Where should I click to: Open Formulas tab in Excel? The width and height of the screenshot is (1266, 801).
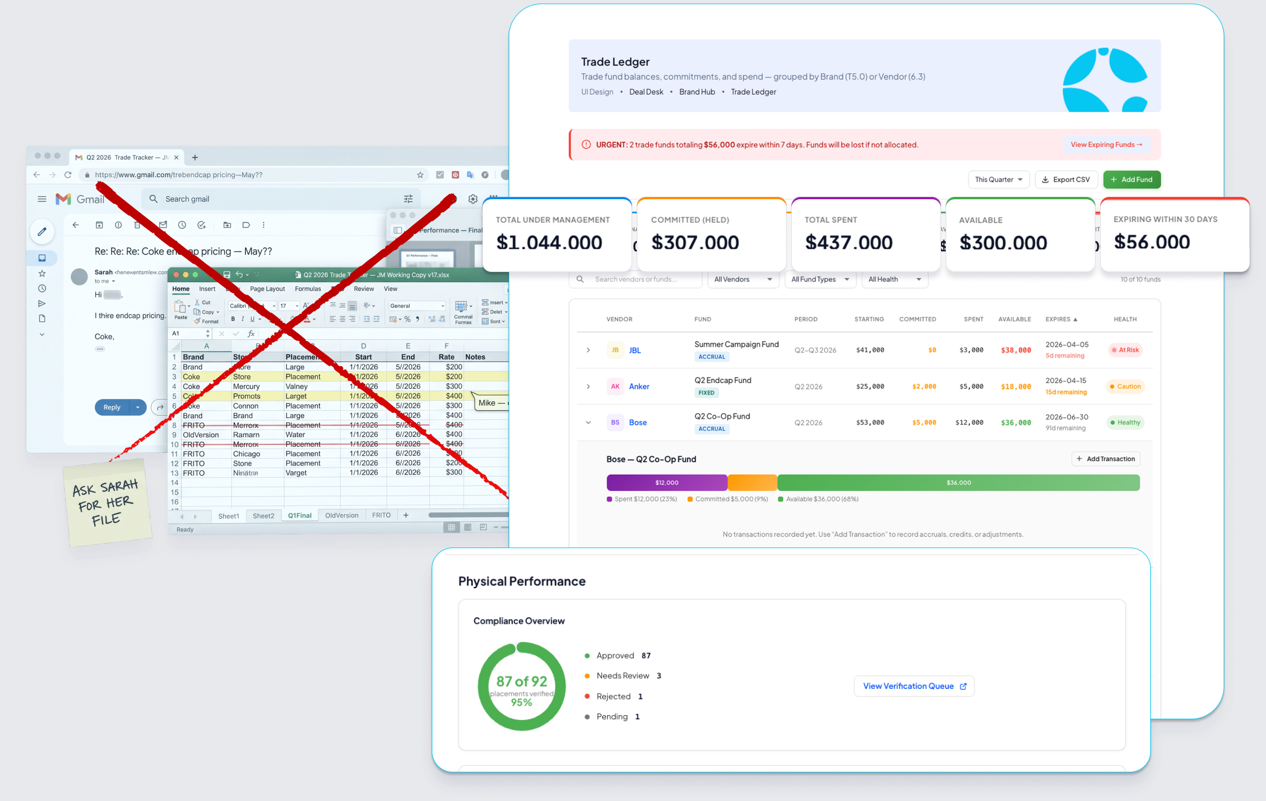point(308,289)
